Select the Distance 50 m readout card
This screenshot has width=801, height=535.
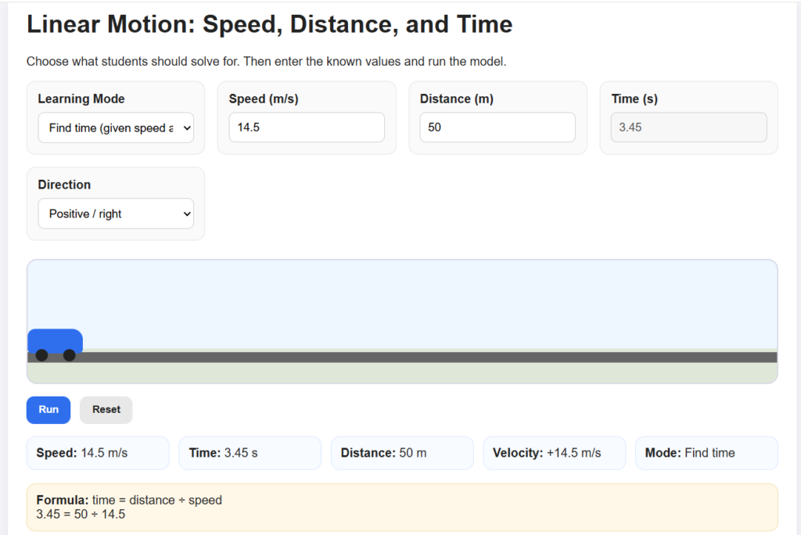click(x=401, y=453)
